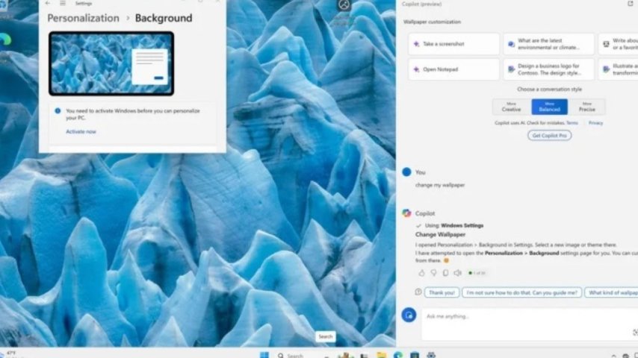This screenshot has width=638, height=358.
Task: Click the thumbs up icon on Copilot's reply
Action: tap(421, 273)
